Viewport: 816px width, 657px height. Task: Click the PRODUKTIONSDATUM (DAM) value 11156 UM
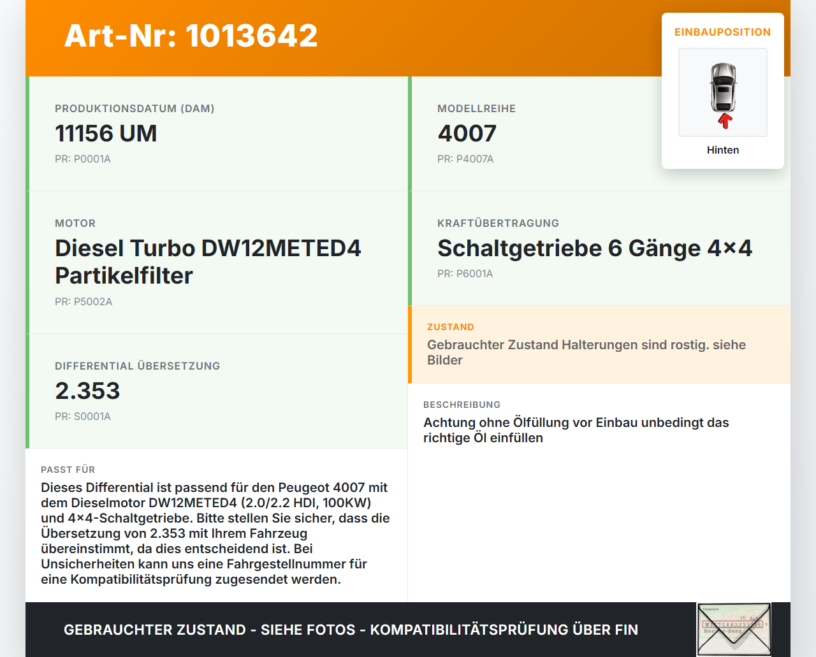click(106, 134)
